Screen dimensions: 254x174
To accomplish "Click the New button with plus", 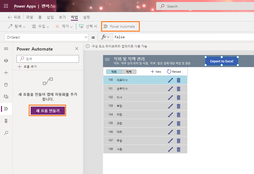I will click(x=156, y=72).
